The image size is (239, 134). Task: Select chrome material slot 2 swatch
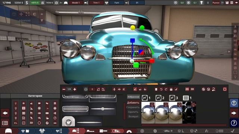click(x=162, y=112)
